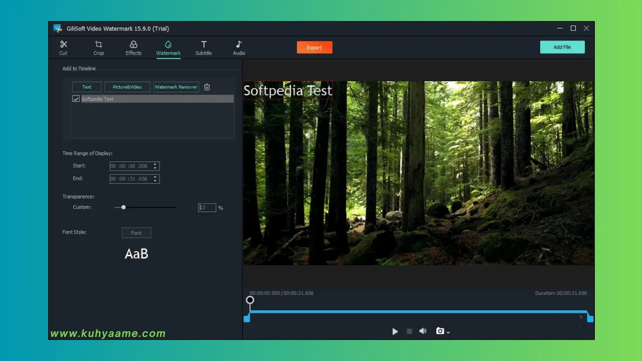This screenshot has height=361, width=642.
Task: Click the Transparence slider handle
Action: pyautogui.click(x=123, y=207)
